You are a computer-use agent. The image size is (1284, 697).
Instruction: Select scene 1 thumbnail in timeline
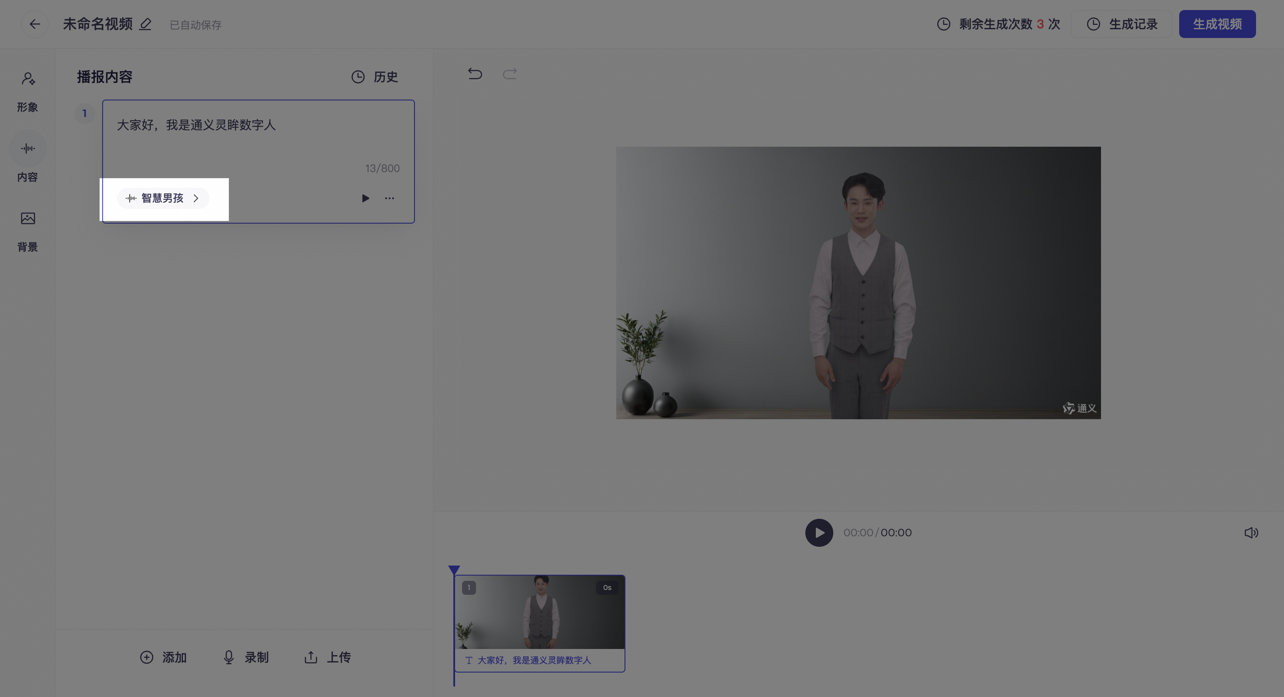click(540, 612)
